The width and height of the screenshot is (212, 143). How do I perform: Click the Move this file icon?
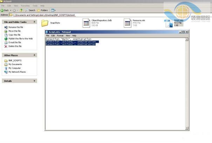6,31
